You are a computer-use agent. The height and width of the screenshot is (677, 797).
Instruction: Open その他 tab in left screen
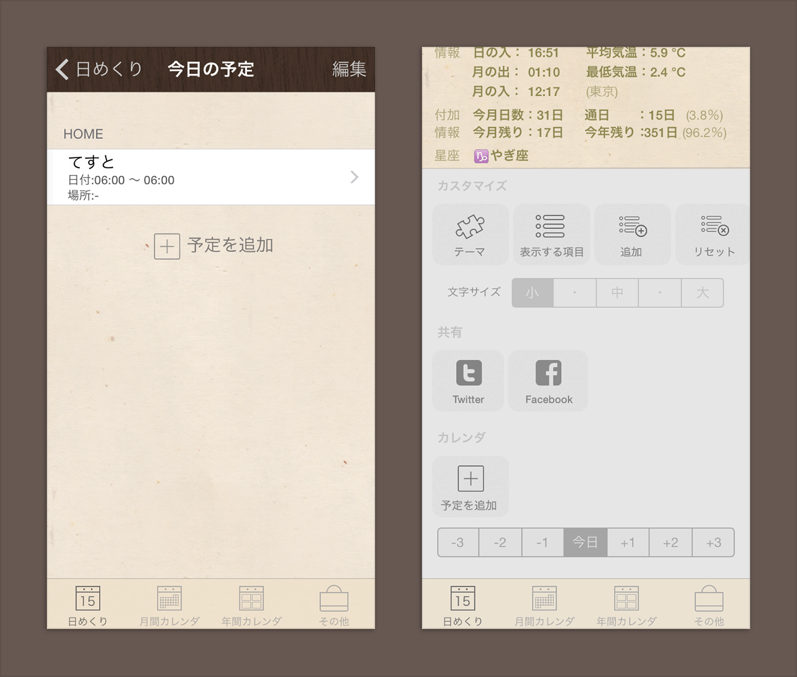pos(334,606)
